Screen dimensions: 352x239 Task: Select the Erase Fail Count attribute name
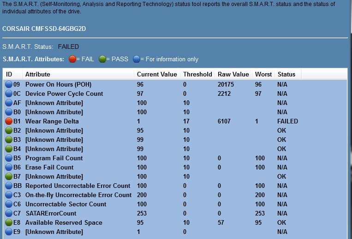tap(49, 167)
